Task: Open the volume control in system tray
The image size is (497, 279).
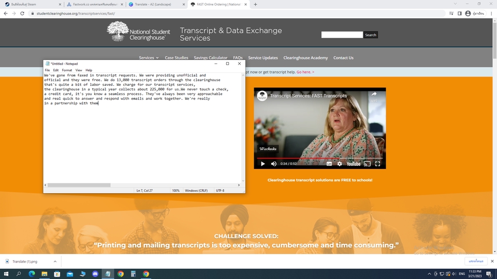Action: point(454,274)
